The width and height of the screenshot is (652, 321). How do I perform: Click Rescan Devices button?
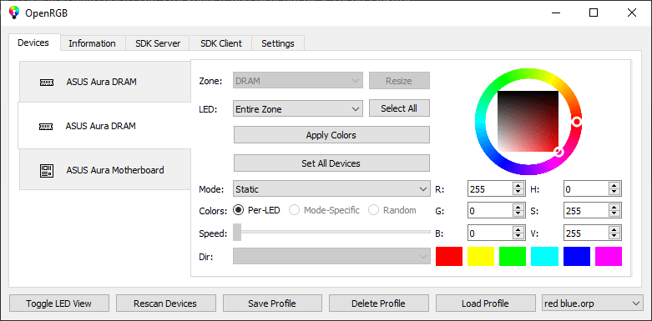pyautogui.click(x=165, y=303)
